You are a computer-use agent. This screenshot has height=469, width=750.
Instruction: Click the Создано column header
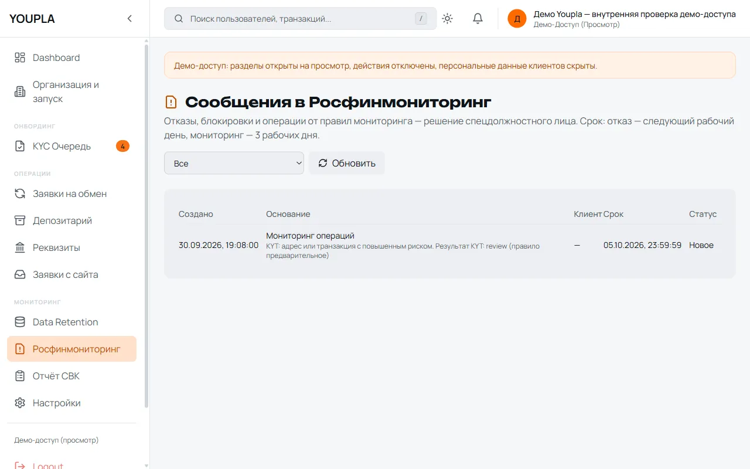coord(196,214)
